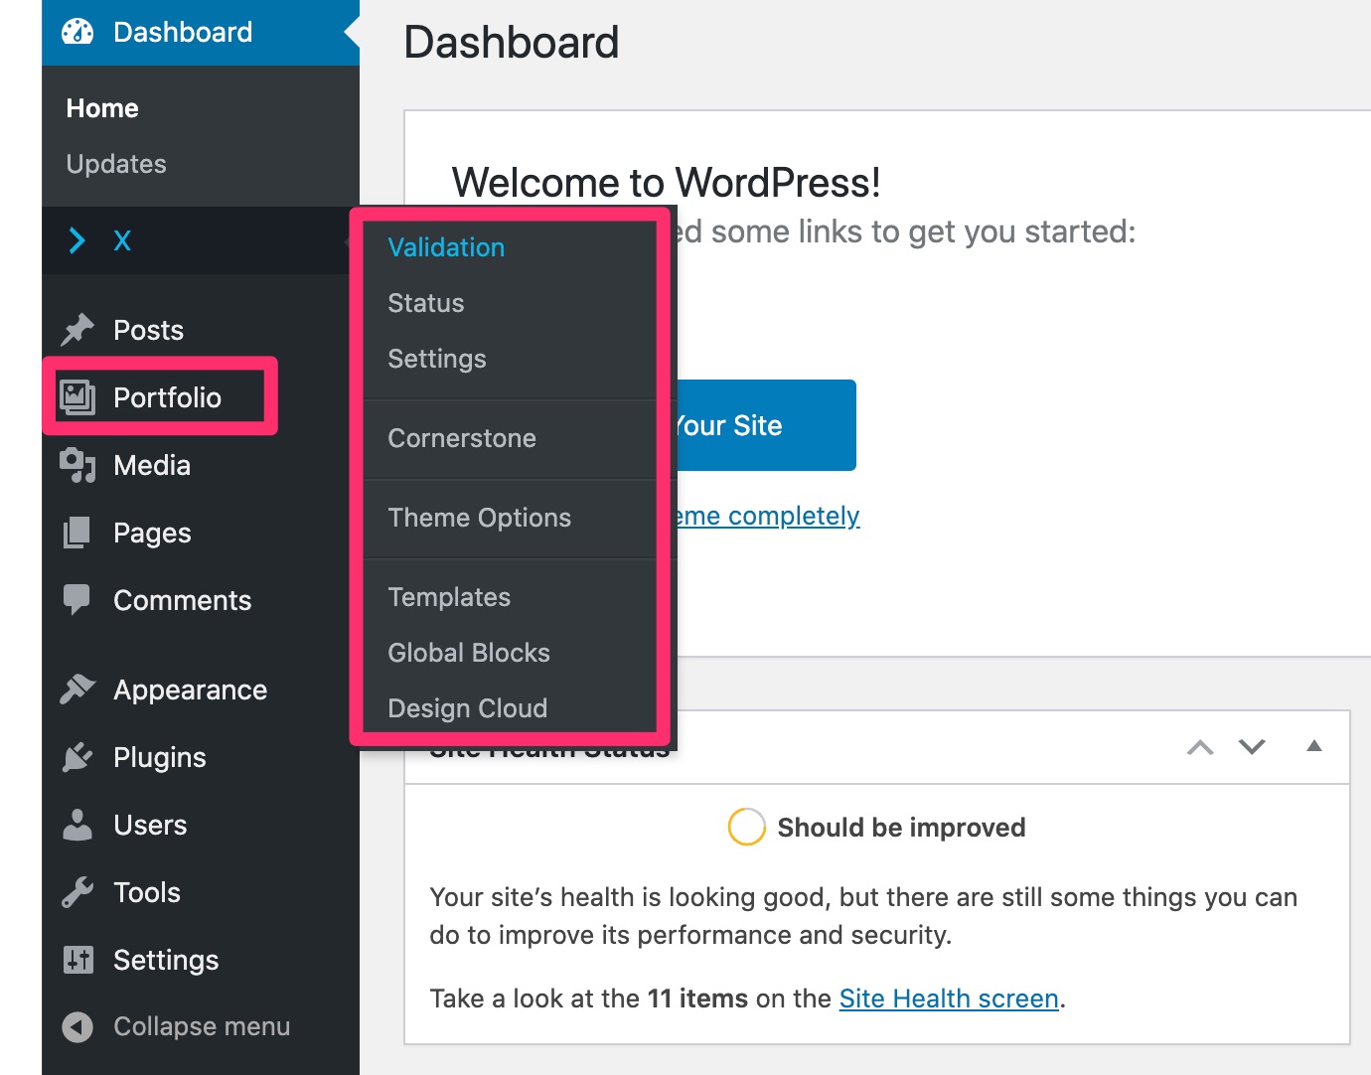Viewport: 1371px width, 1075px height.
Task: Move Site Health widget down
Action: [1252, 747]
